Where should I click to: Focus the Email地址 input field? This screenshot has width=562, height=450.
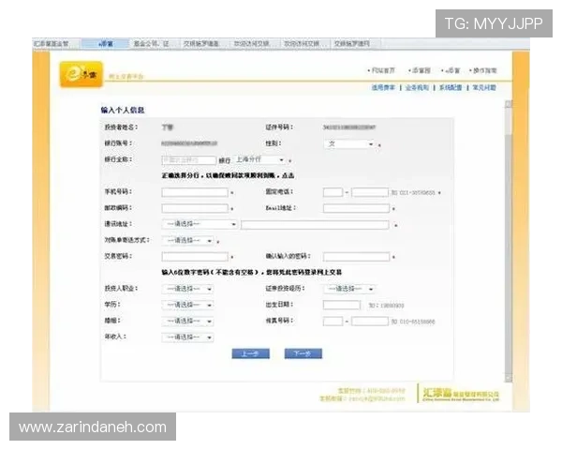click(x=356, y=208)
